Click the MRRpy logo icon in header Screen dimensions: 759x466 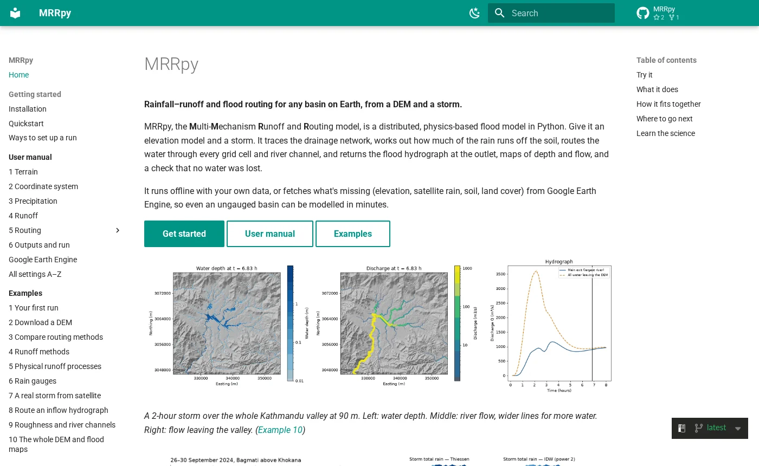[15, 13]
